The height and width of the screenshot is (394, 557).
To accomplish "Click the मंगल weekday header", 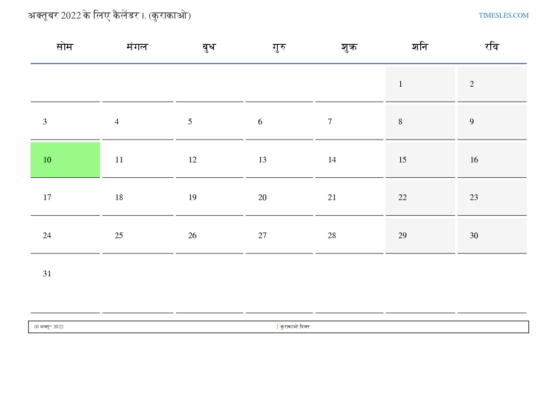I will click(x=137, y=47).
